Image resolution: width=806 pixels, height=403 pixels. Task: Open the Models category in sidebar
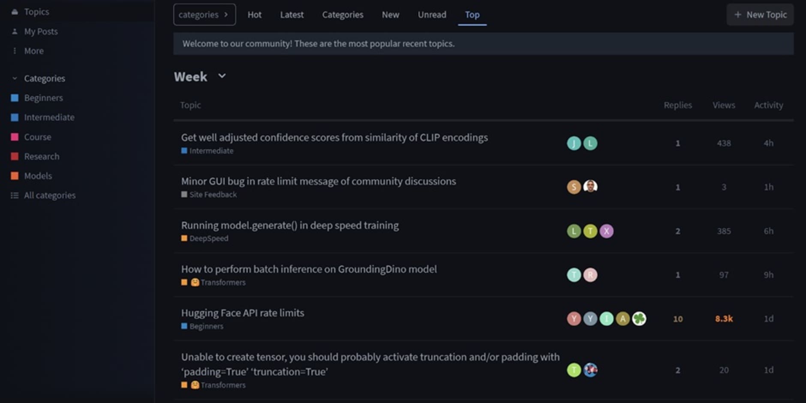tap(38, 176)
